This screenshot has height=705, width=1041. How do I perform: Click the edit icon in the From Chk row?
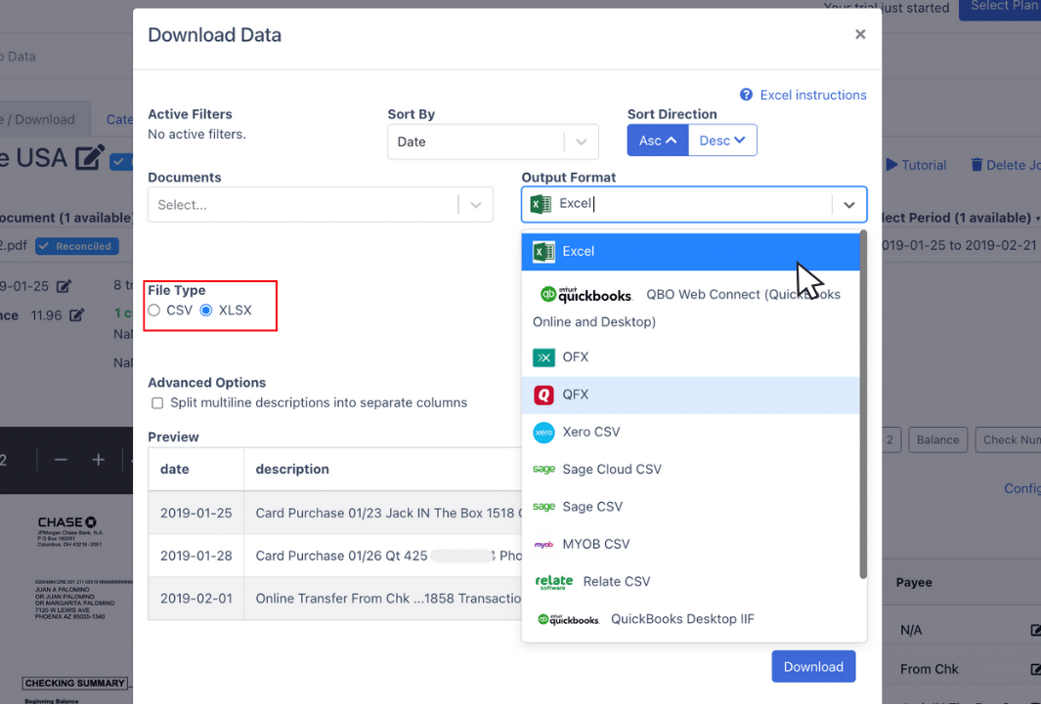pyautogui.click(x=1035, y=669)
